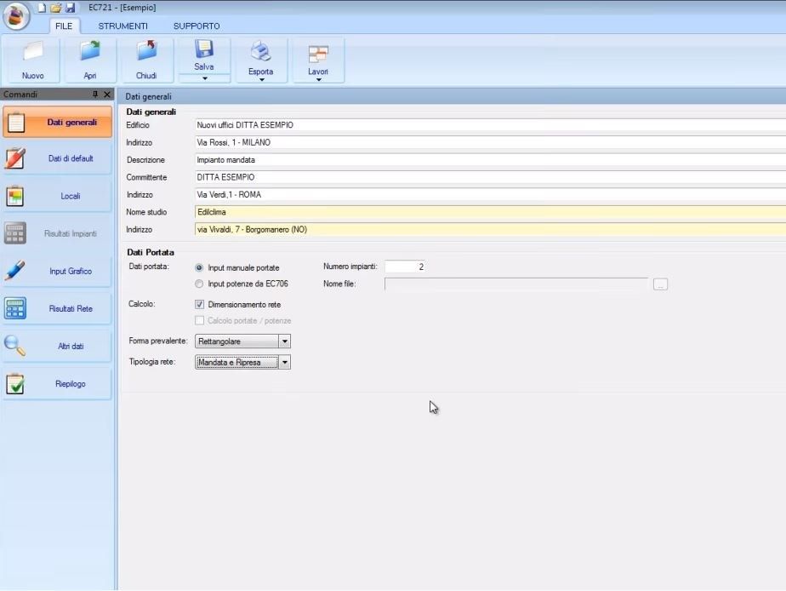Open the Lavori icon in the ribbon
The image size is (786, 591).
click(318, 55)
